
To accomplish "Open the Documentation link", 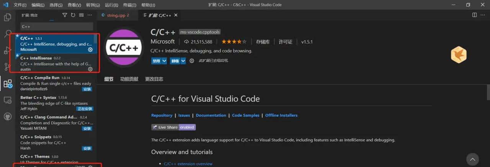I will 211,115.
